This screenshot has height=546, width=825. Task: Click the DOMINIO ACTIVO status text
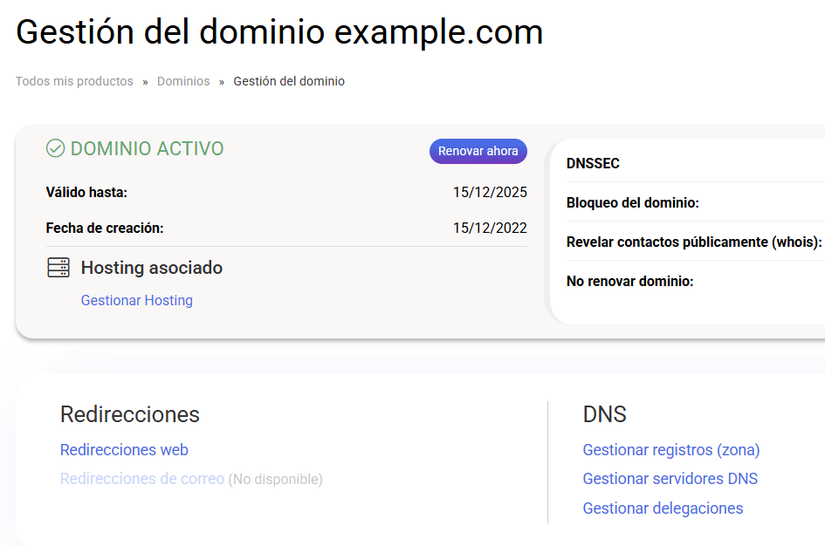(147, 149)
